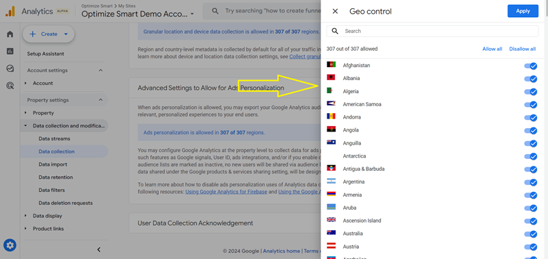548x259 pixels.
Task: Collapse the Account settings section
Action: tap(101, 71)
